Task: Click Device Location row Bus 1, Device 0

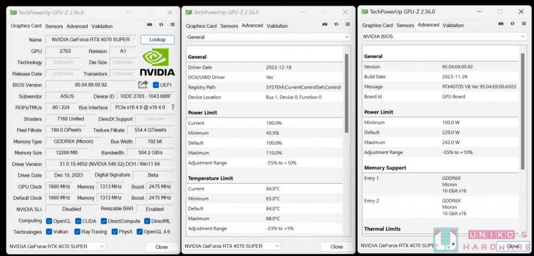Action: [264, 97]
